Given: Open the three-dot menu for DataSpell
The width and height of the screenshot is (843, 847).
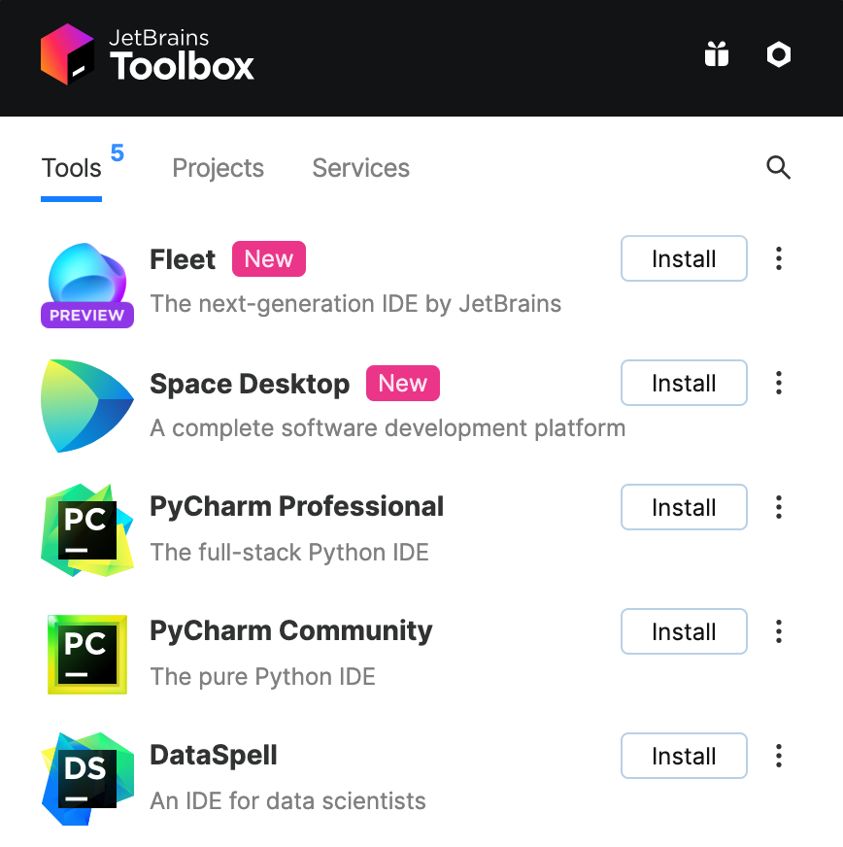Looking at the screenshot, I should pos(779,756).
